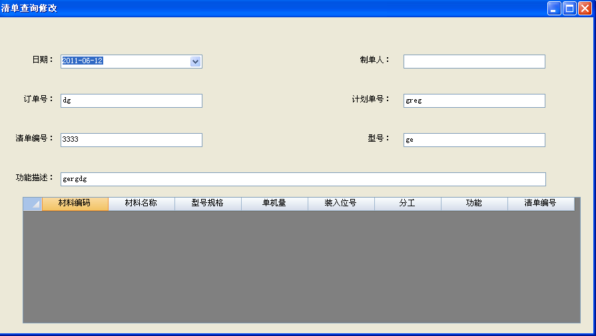Select the 分工 column header
The image size is (596, 336).
408,204
